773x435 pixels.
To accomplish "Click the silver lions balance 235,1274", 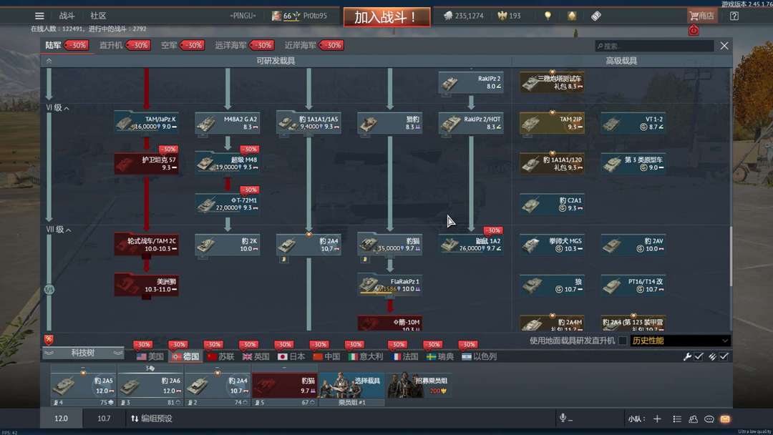I will [463, 16].
